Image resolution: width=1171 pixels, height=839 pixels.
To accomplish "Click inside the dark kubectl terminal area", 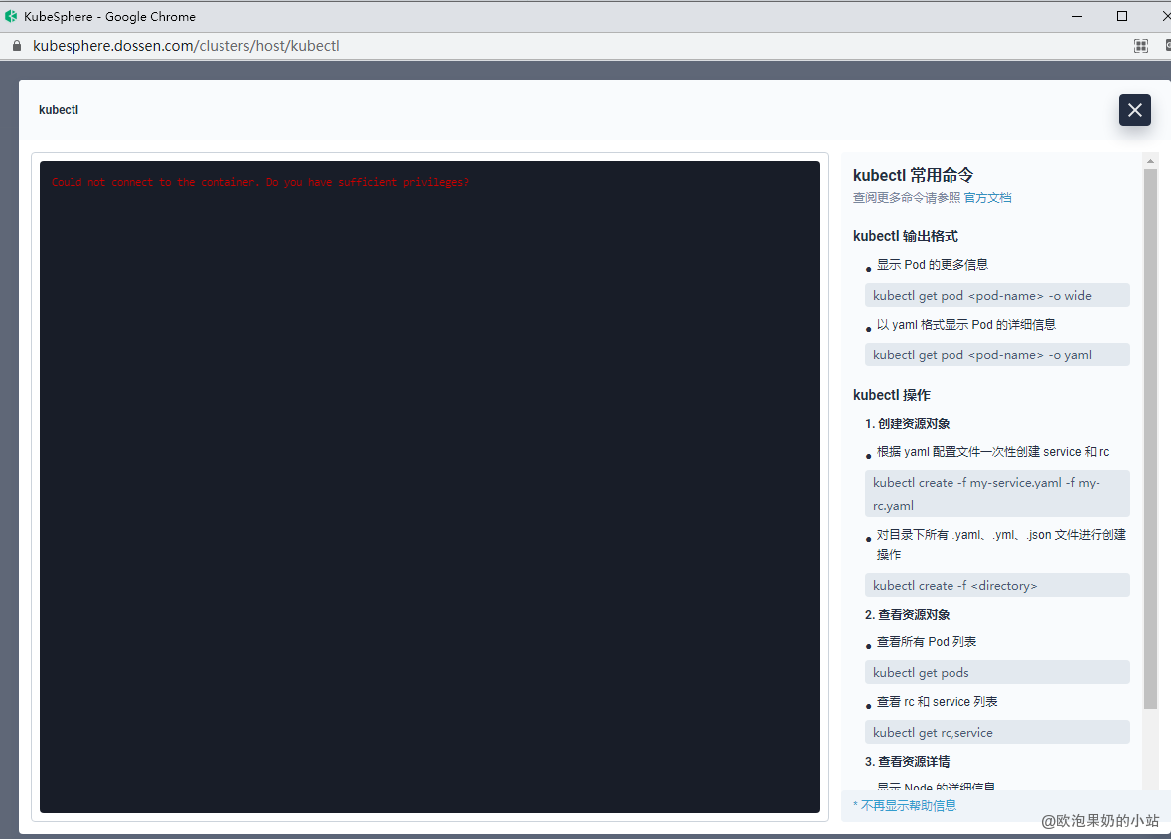I will click(x=429, y=487).
